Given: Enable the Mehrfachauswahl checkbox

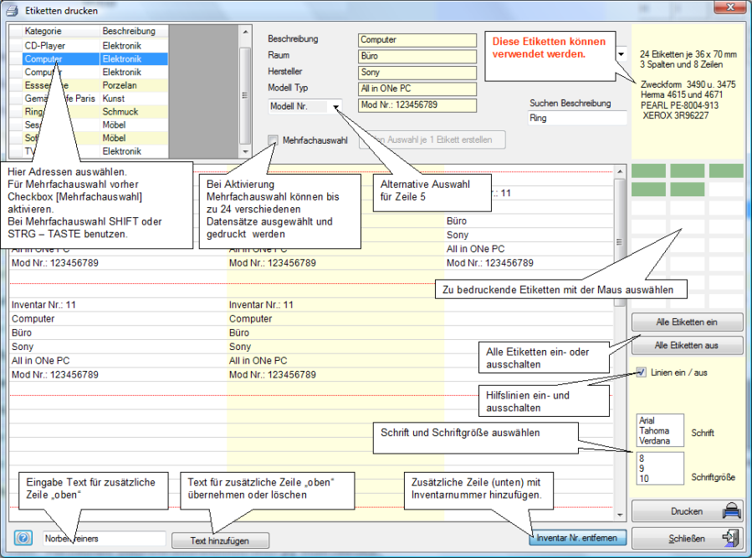Looking at the screenshot, I should tap(274, 140).
